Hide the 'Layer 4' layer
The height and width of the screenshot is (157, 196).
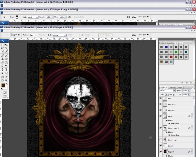click(x=161, y=152)
